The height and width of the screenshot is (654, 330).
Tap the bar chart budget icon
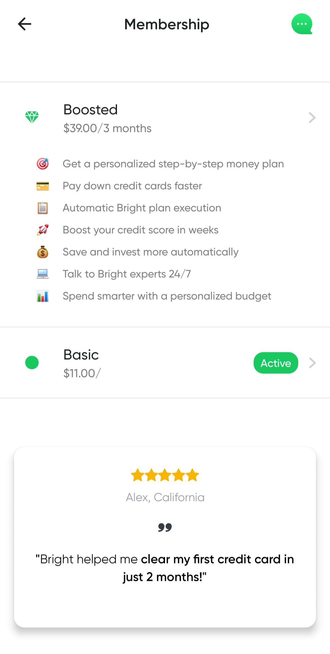tap(43, 296)
